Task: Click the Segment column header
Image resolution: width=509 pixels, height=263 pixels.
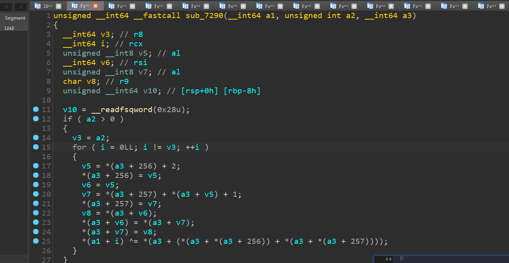Action: point(15,18)
